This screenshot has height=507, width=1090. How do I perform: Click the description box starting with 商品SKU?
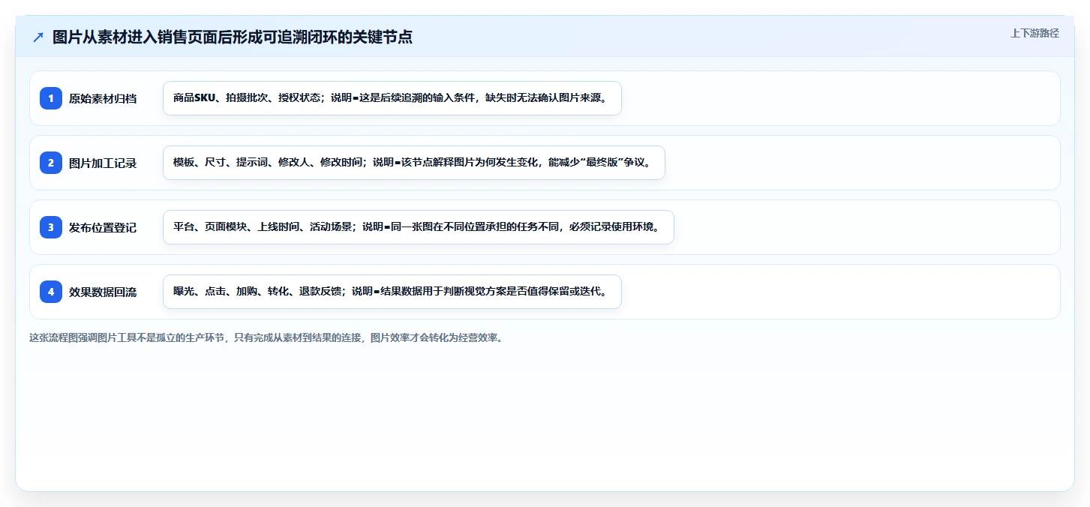(x=392, y=98)
